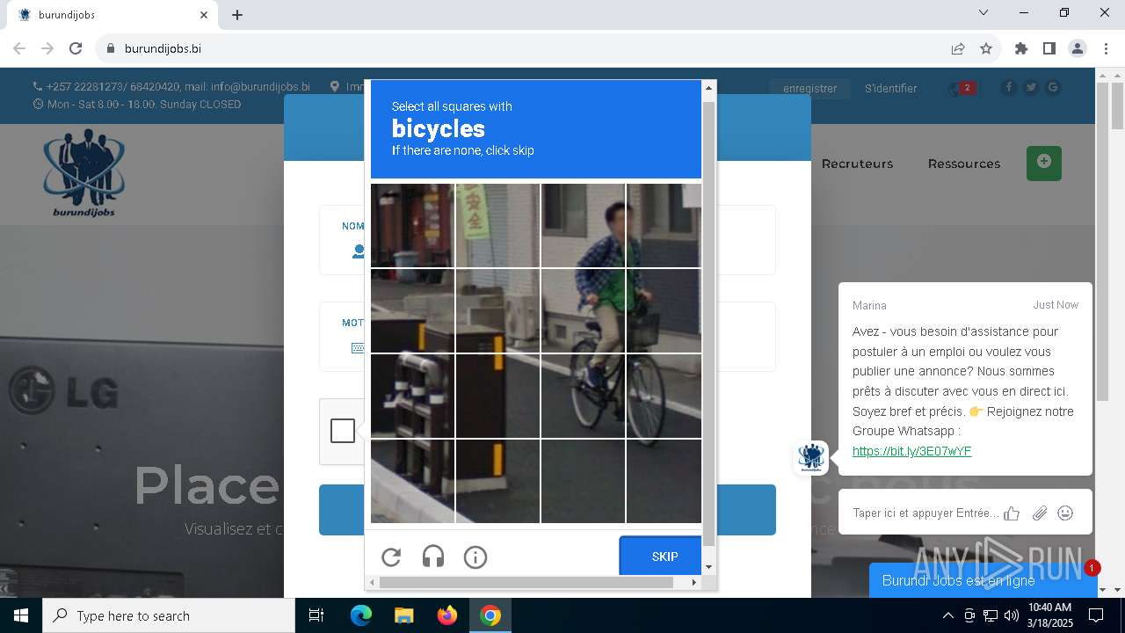The height and width of the screenshot is (633, 1125).
Task: Send thumbs up in chat
Action: 1012,513
